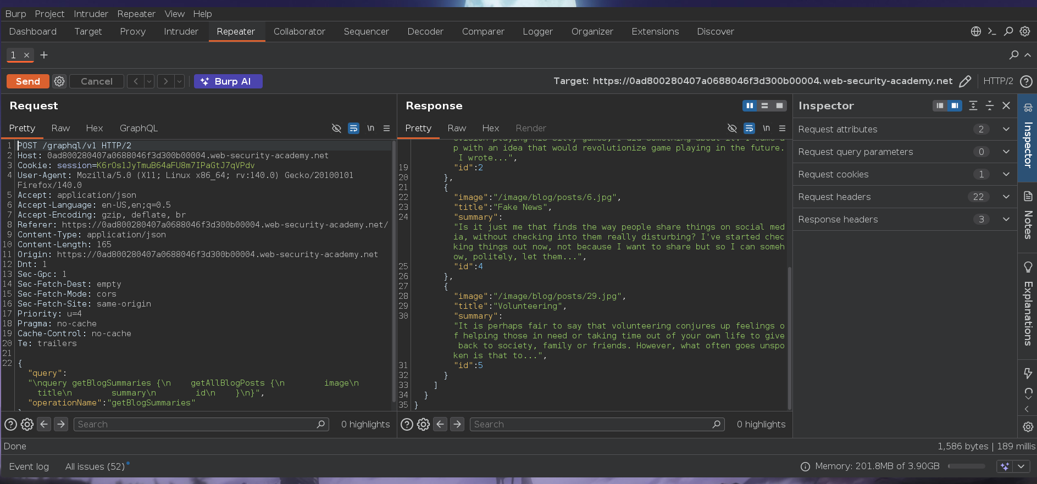
Task: Dock Inspector to left layout
Action: pos(940,105)
